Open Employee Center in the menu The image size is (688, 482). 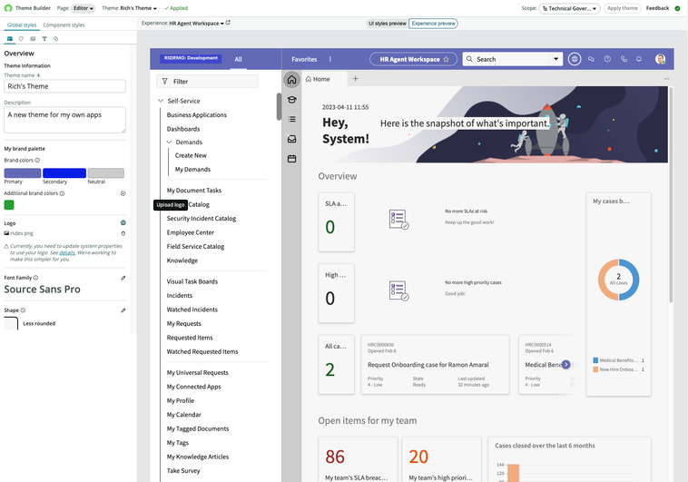190,232
